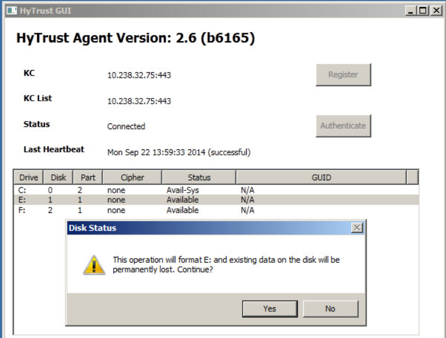
Task: Click the yellow warning icon in dialog
Action: [94, 265]
